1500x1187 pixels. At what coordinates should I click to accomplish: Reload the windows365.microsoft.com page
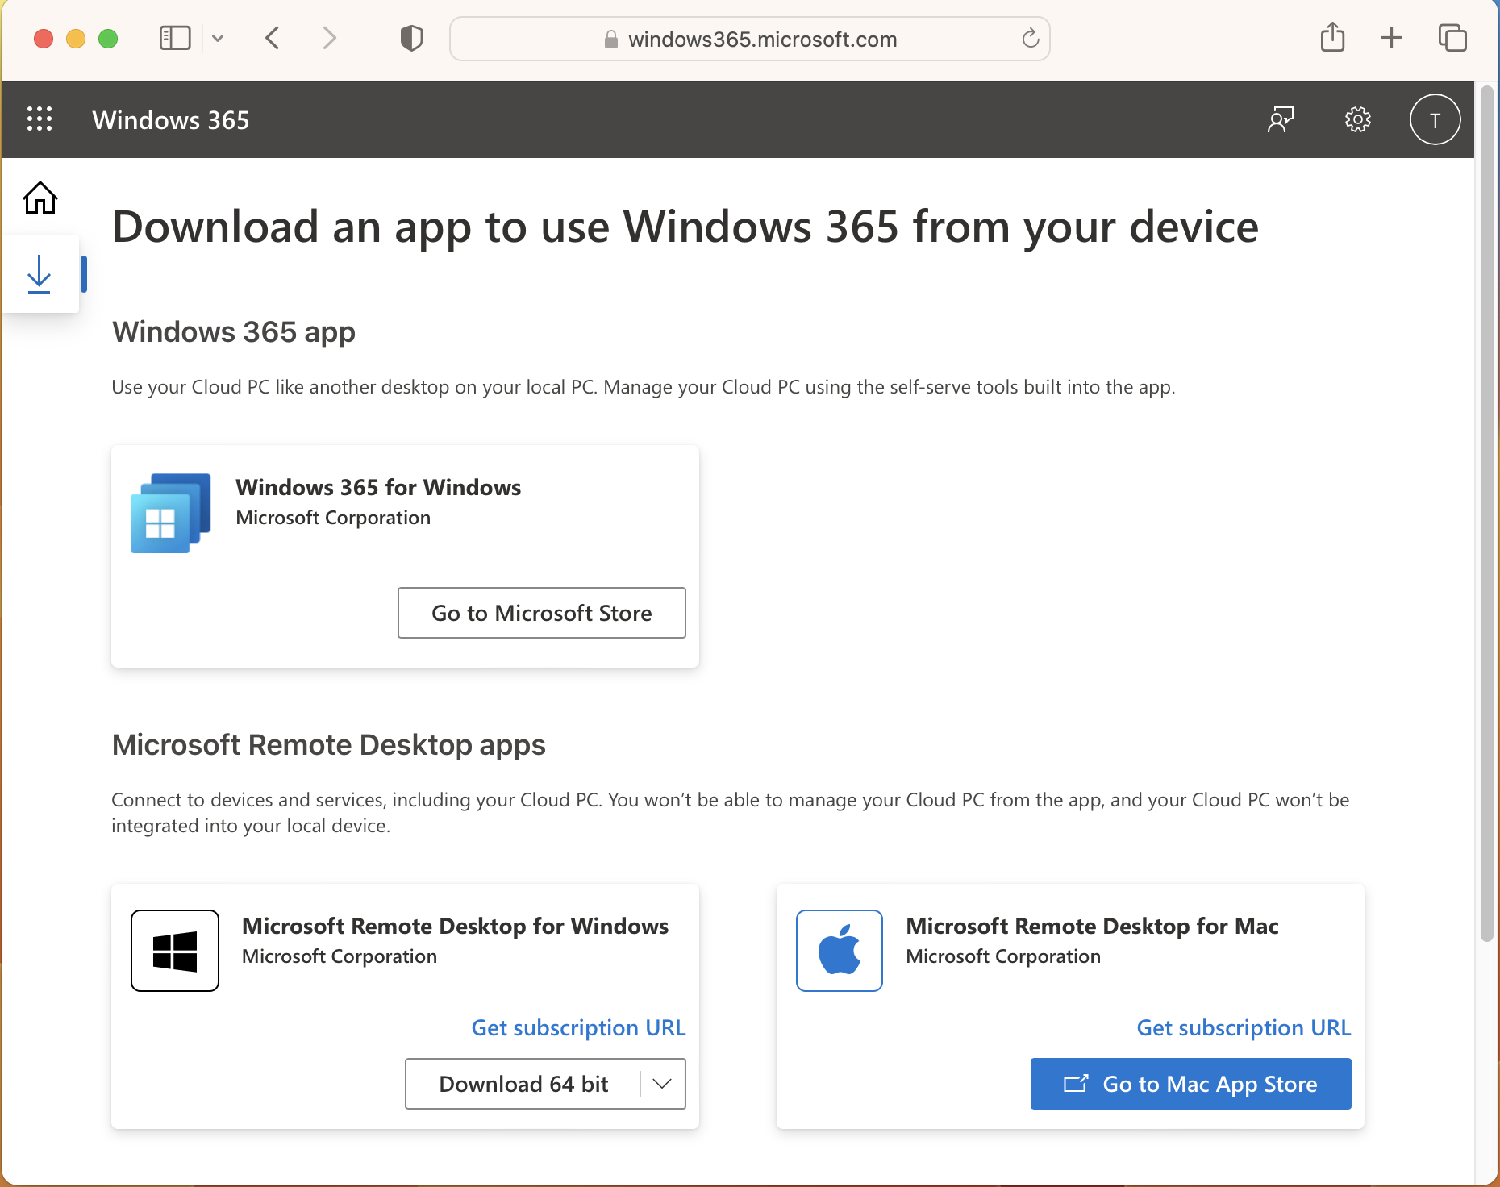coord(1030,38)
